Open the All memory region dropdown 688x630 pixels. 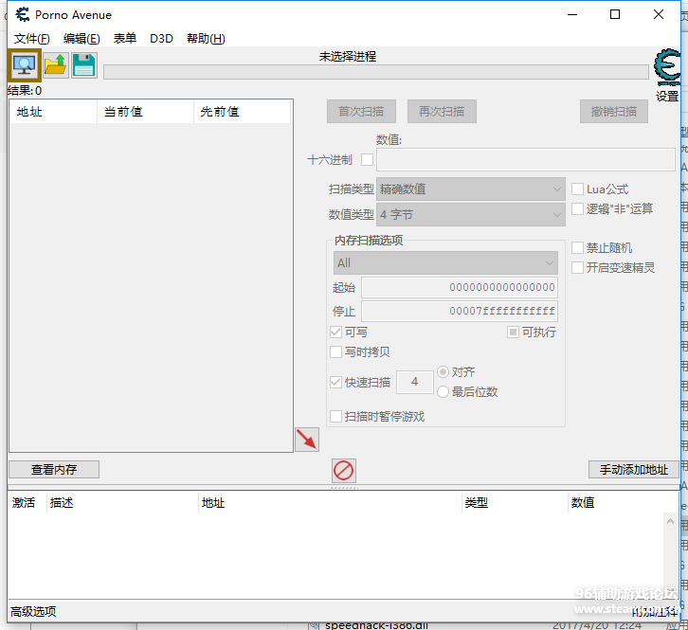click(x=445, y=262)
